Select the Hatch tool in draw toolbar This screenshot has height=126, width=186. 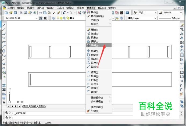(x=4, y=85)
